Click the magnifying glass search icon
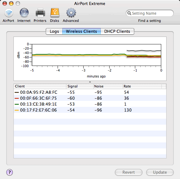Viewport: 180px width, 179px height. click(129, 13)
